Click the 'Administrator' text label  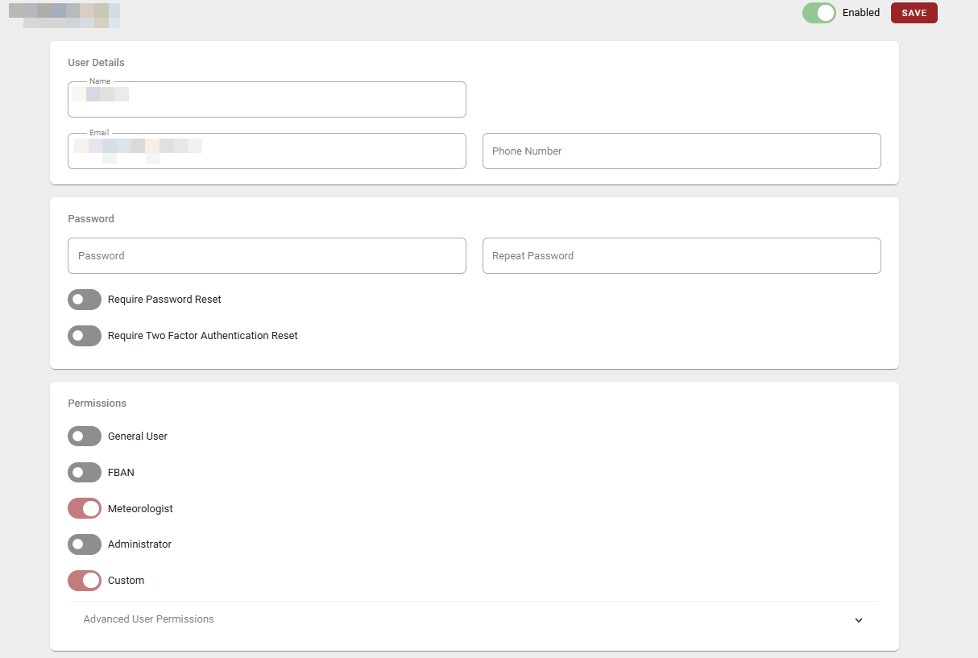click(139, 544)
